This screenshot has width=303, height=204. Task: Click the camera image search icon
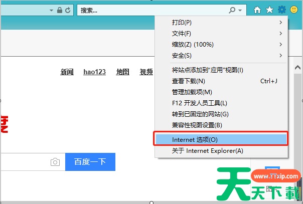coord(55,162)
